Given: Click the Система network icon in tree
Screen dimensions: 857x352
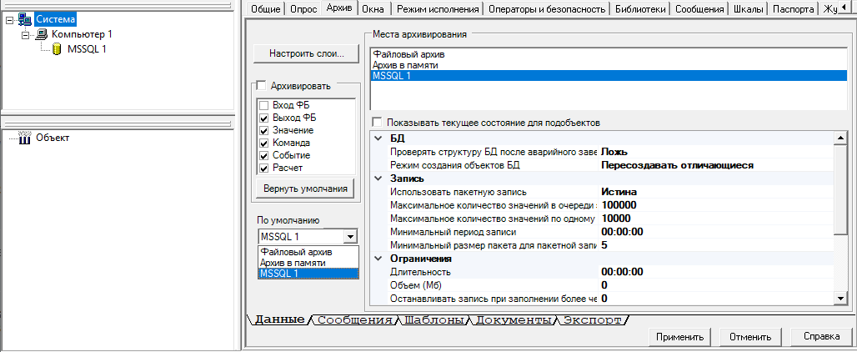Looking at the screenshot, I should point(25,20).
